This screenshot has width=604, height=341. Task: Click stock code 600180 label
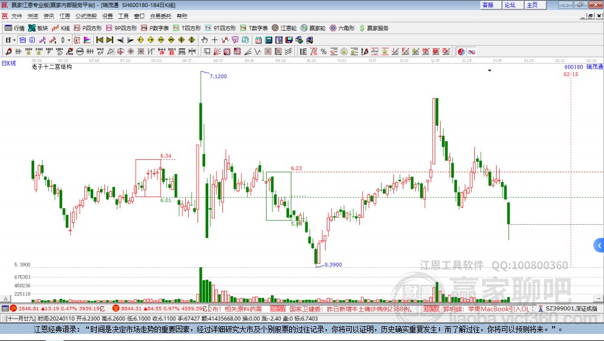click(x=573, y=67)
